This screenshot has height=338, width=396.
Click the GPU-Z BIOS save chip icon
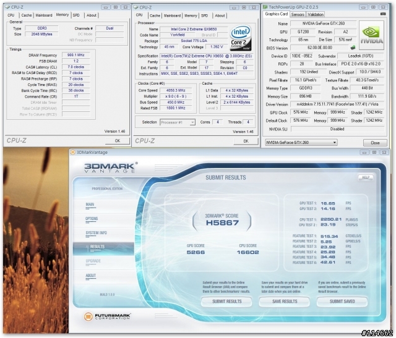tap(353, 47)
